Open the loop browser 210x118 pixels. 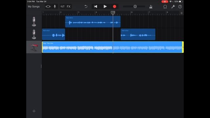[x=165, y=7]
